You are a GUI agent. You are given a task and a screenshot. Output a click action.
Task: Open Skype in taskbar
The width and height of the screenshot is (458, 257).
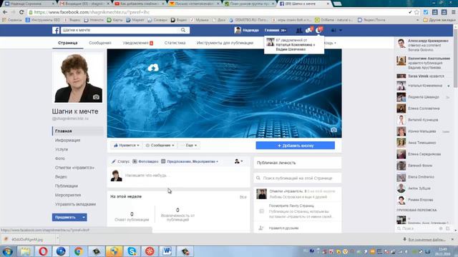[x=132, y=251]
